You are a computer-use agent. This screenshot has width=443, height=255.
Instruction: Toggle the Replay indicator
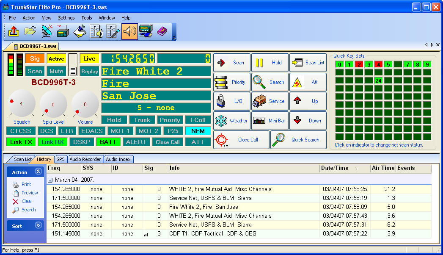click(x=89, y=71)
